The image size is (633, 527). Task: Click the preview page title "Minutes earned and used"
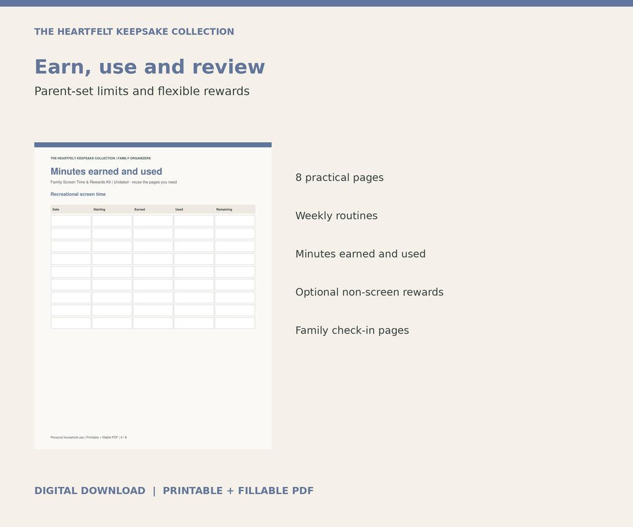106,172
